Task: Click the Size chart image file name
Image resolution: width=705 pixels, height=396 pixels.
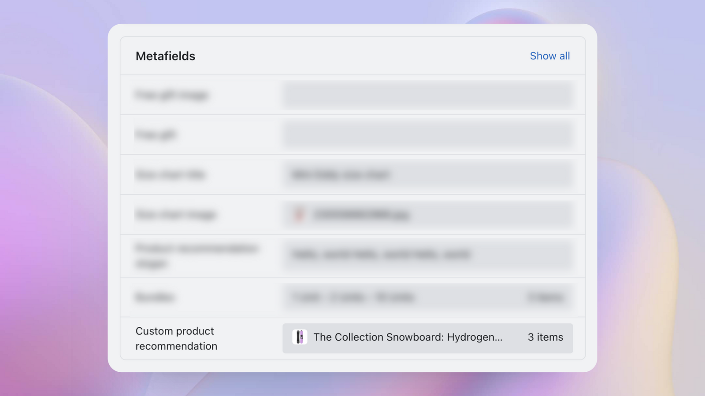Action: (x=361, y=215)
